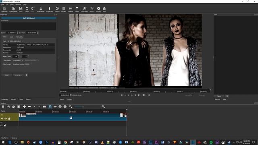
Task: Adjust player current timecode stepper
Action: pos(71,95)
